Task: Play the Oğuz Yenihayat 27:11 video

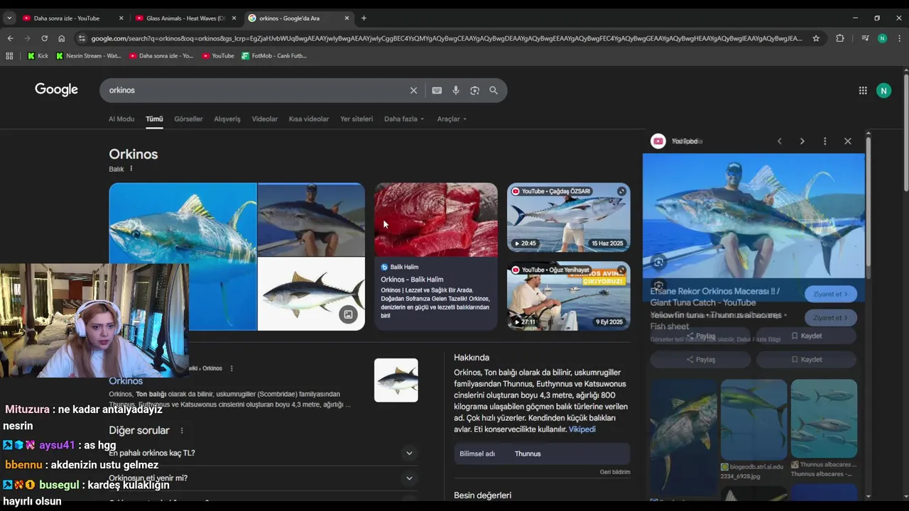Action: [x=568, y=296]
